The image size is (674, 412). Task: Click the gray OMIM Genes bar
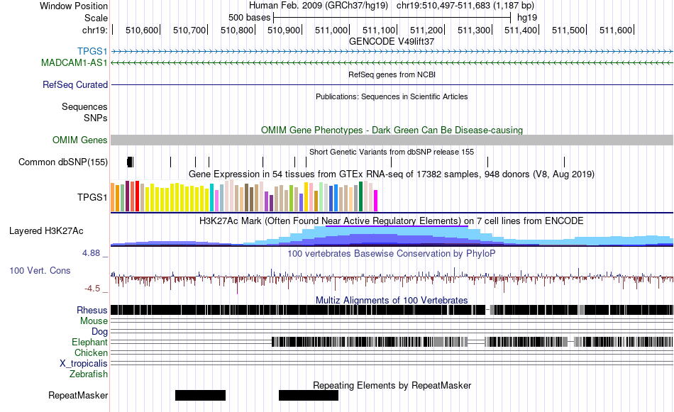coord(392,140)
